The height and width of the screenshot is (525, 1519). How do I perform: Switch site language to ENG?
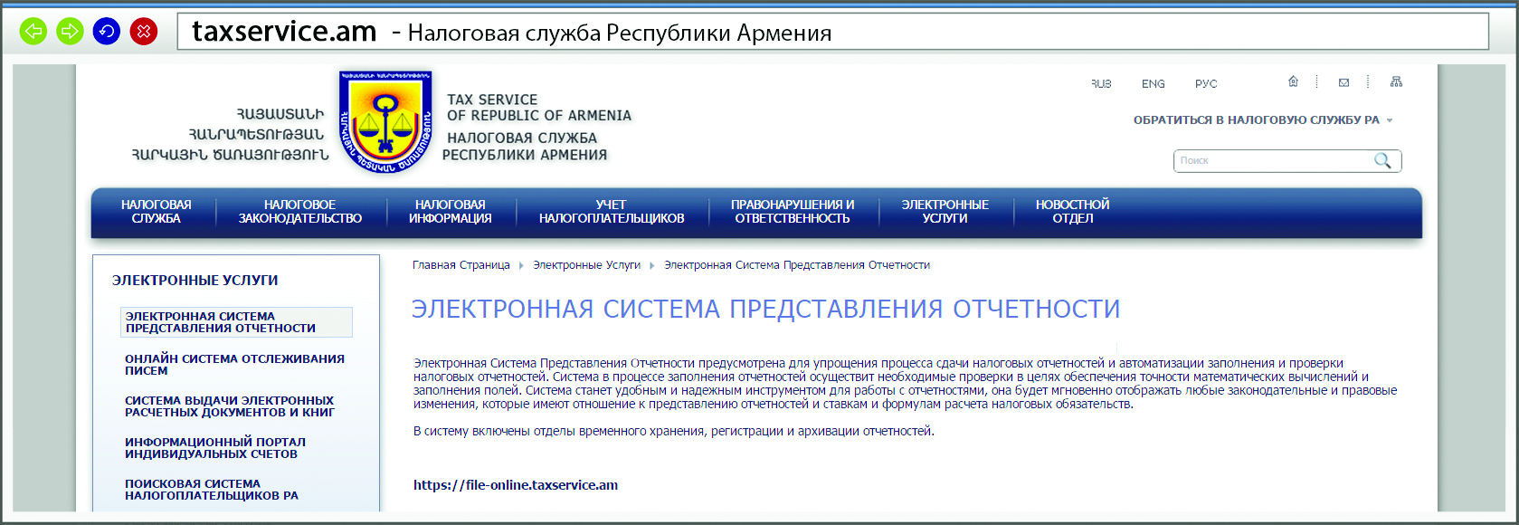point(1153,83)
